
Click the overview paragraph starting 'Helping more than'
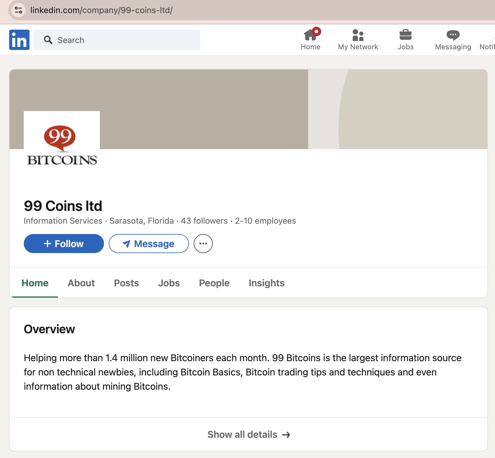[x=242, y=372]
